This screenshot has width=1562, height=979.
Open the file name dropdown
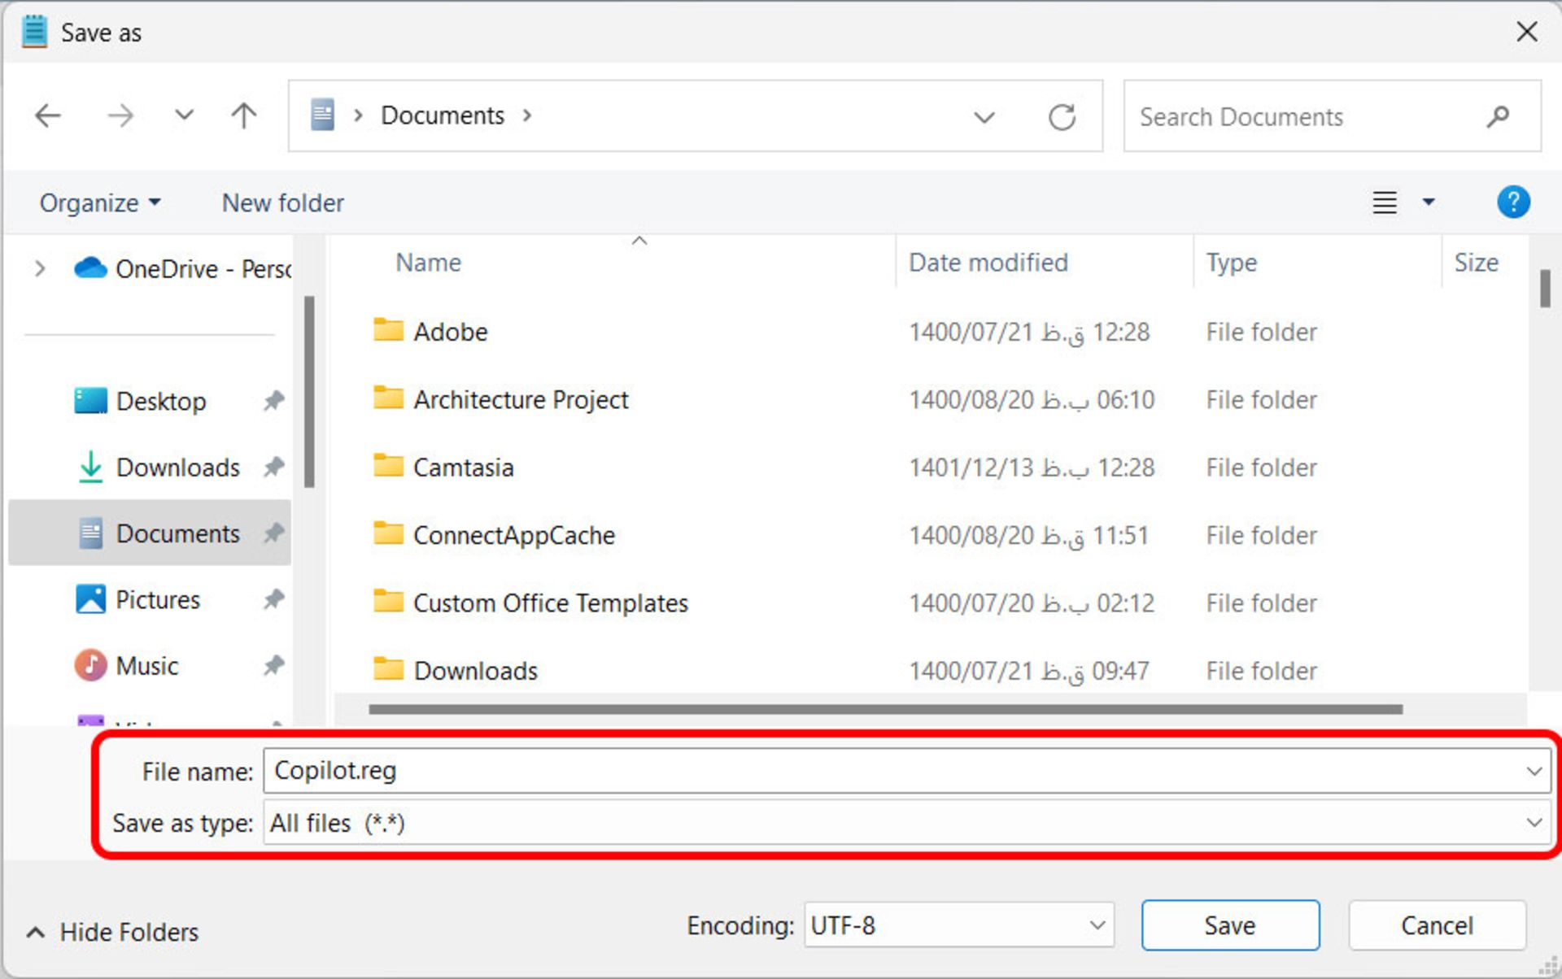click(1537, 770)
